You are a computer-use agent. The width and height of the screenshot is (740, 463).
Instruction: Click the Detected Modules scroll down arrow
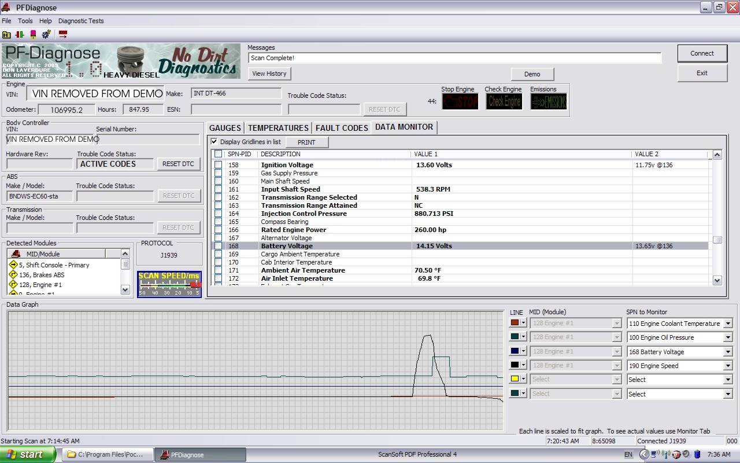(125, 289)
